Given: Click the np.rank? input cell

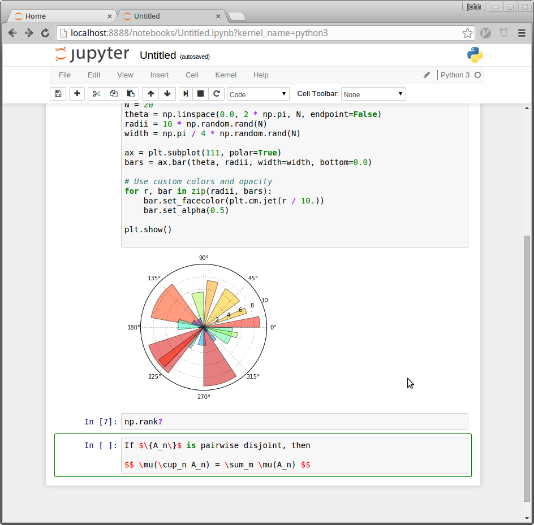Looking at the screenshot, I should click(294, 422).
